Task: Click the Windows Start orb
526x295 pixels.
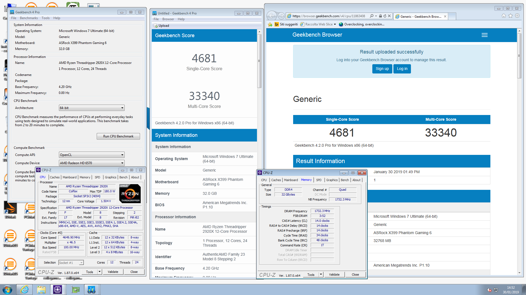Action: tap(7, 290)
